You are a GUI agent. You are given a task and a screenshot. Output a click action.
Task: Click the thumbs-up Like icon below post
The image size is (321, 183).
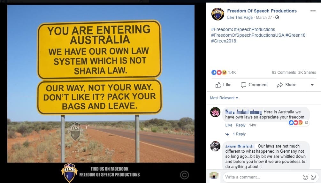(x=218, y=85)
